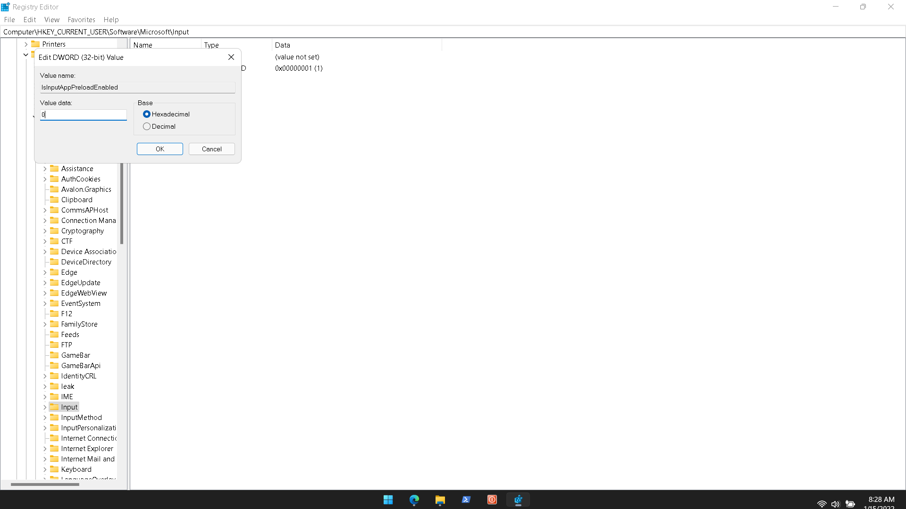Click the Wi-Fi icon in system tray
The height and width of the screenshot is (509, 906).
pyautogui.click(x=822, y=504)
